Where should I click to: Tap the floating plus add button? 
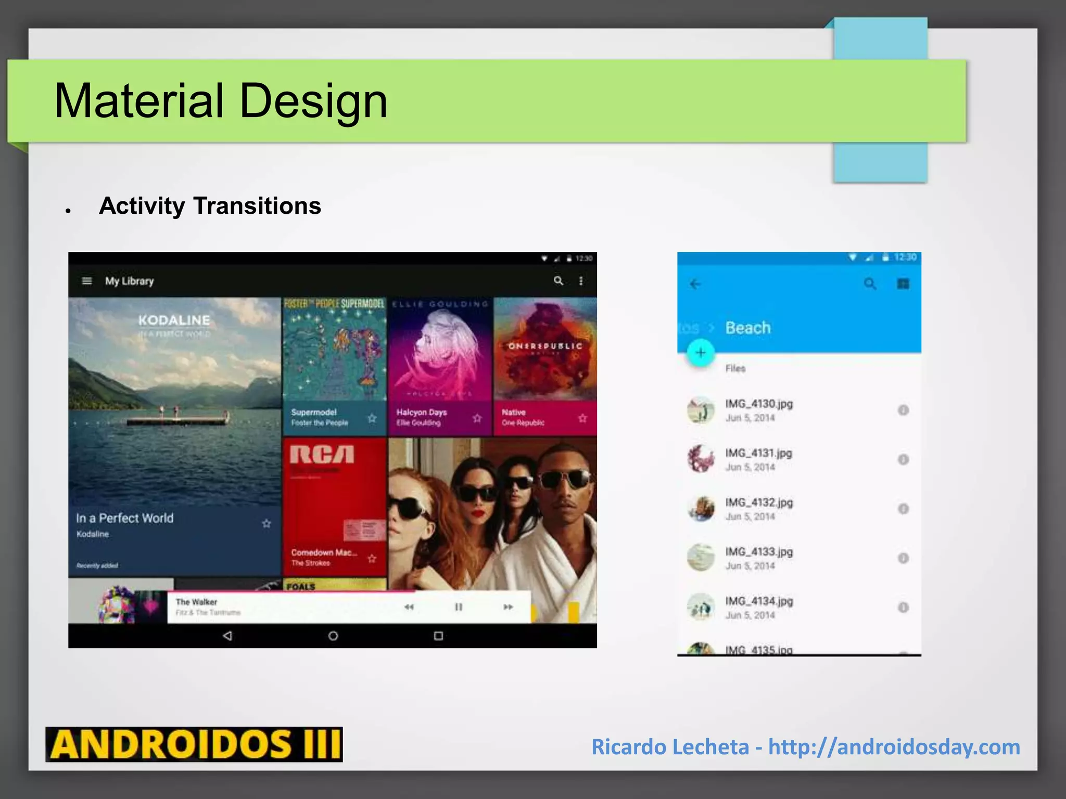[x=701, y=353]
